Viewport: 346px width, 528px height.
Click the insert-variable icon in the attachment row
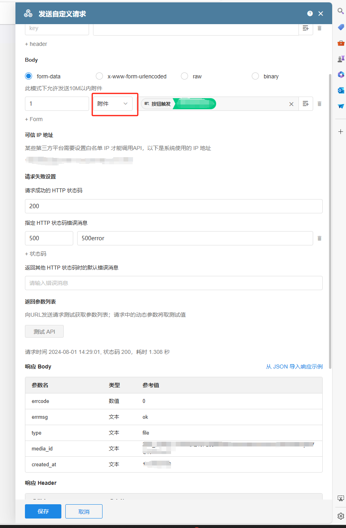[x=306, y=103]
